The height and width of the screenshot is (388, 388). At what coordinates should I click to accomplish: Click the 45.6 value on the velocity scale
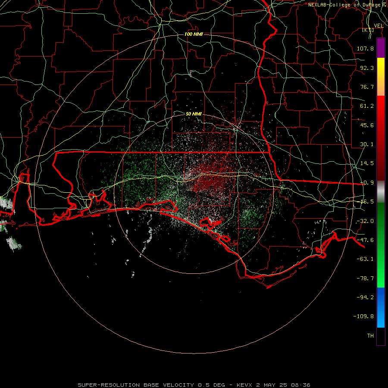367,125
